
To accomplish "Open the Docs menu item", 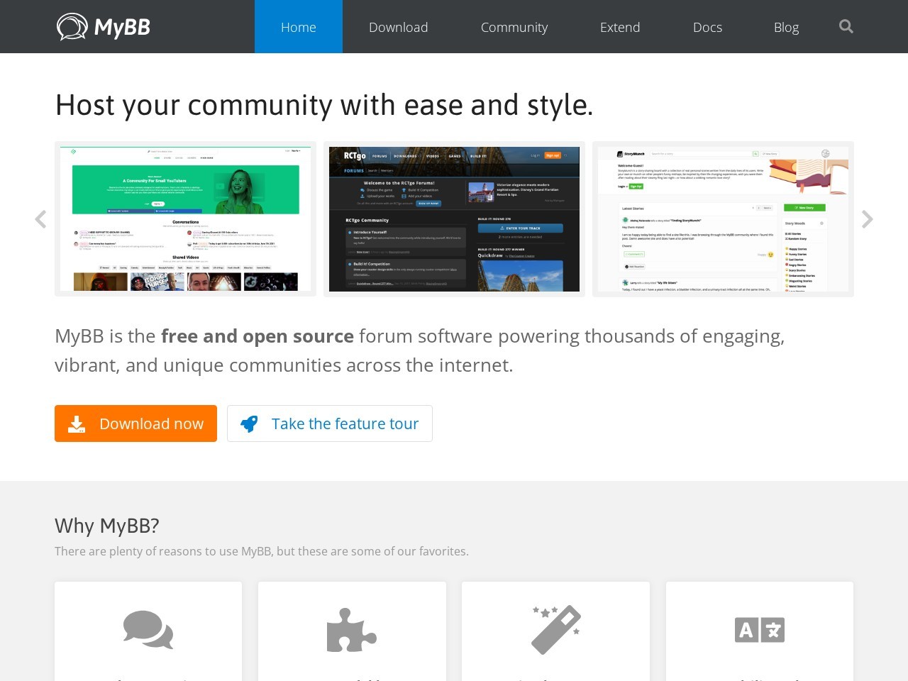I will [708, 27].
